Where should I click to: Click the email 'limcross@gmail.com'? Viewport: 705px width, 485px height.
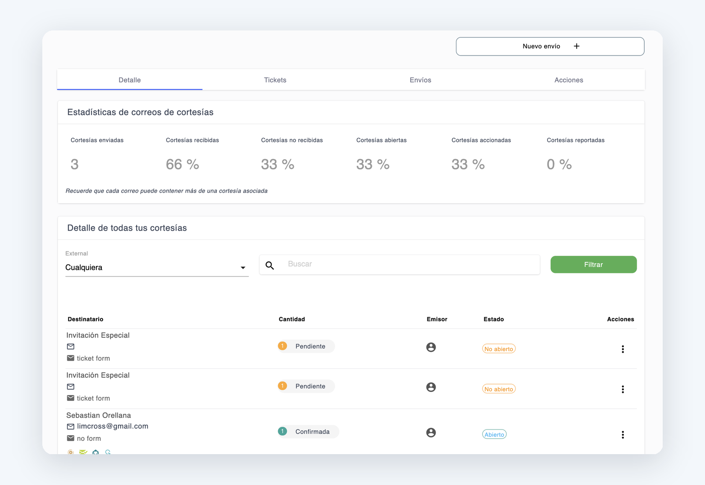point(113,426)
